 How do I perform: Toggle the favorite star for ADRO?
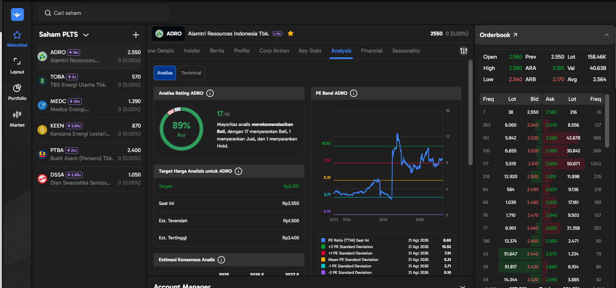pyautogui.click(x=291, y=34)
